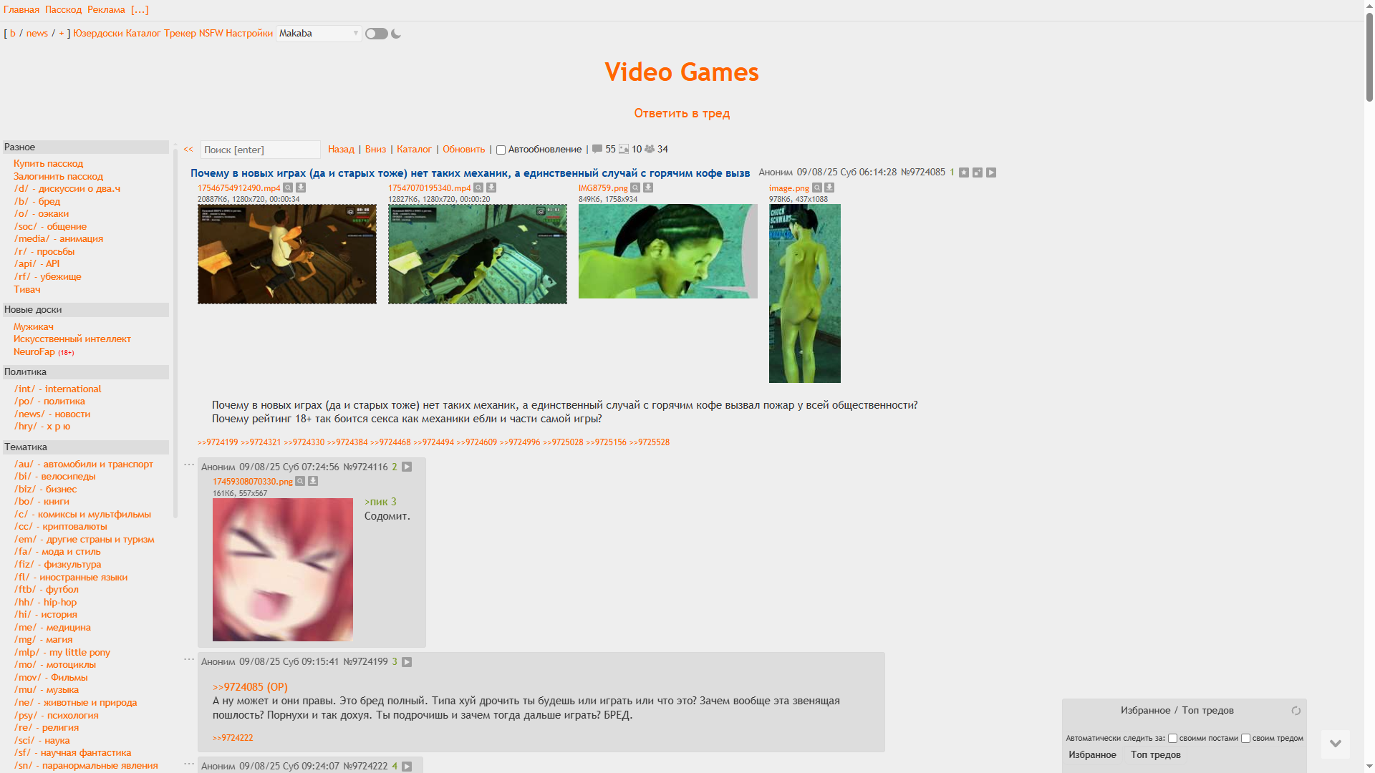Click search magnifier icon beside IMG8759.png
The height and width of the screenshot is (773, 1375).
click(635, 188)
